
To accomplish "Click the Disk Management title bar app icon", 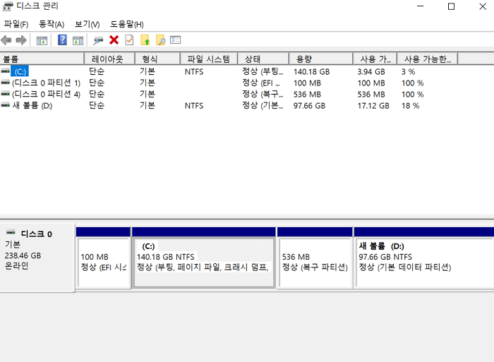I will click(8, 6).
